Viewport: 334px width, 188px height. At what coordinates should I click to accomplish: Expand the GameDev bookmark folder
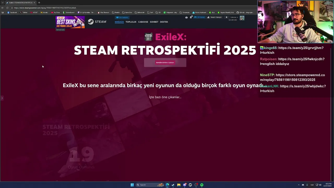point(127,13)
